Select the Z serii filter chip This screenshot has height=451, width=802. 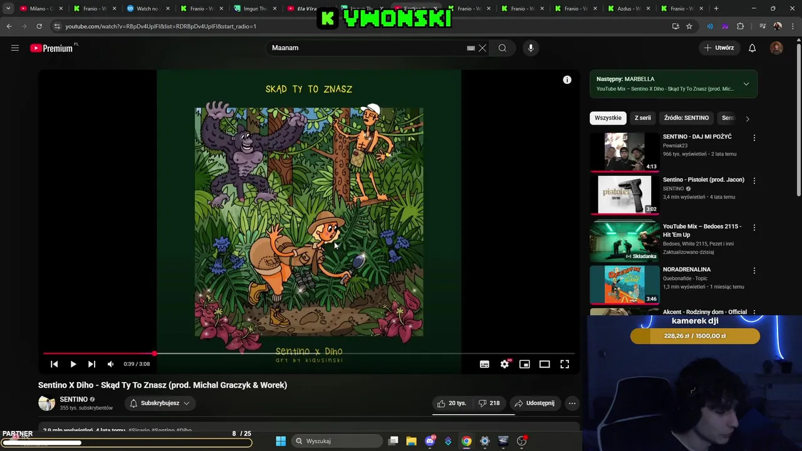642,118
